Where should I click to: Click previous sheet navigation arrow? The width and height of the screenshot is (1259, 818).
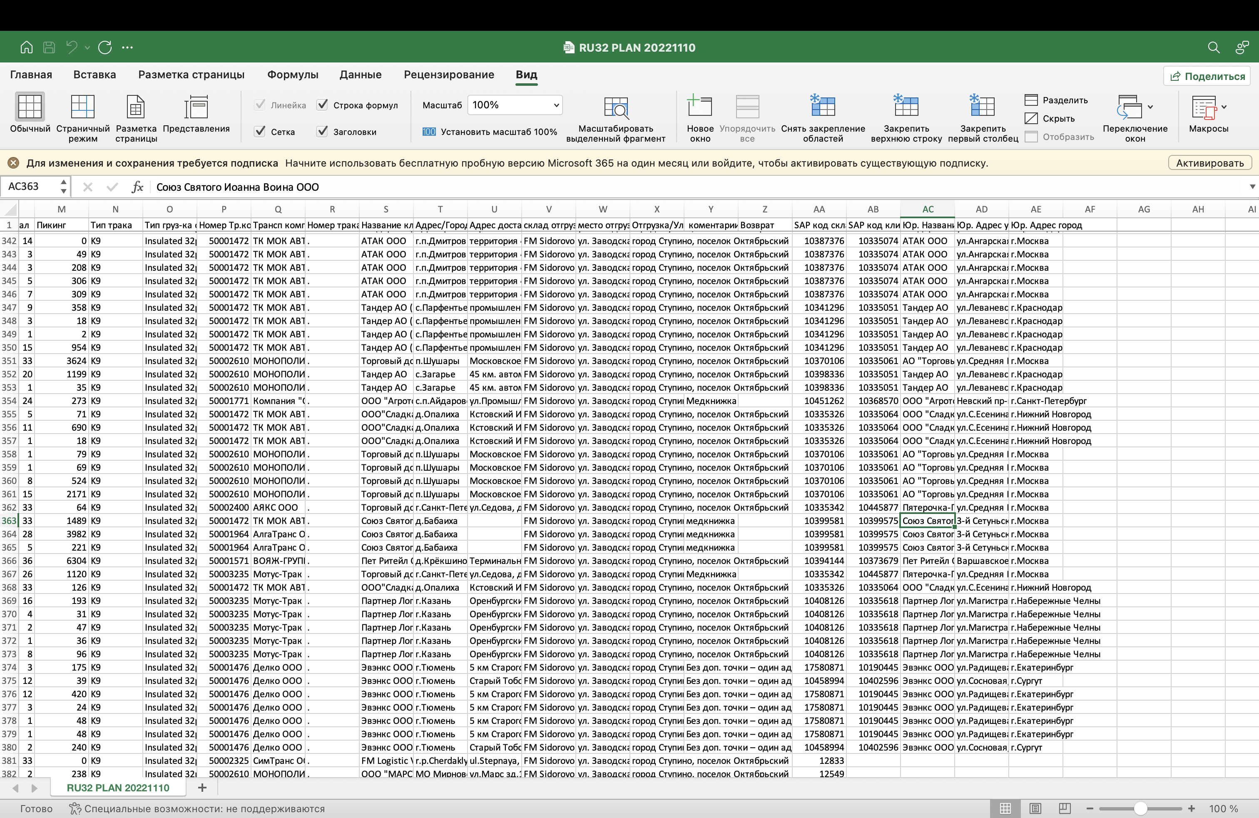click(x=16, y=788)
